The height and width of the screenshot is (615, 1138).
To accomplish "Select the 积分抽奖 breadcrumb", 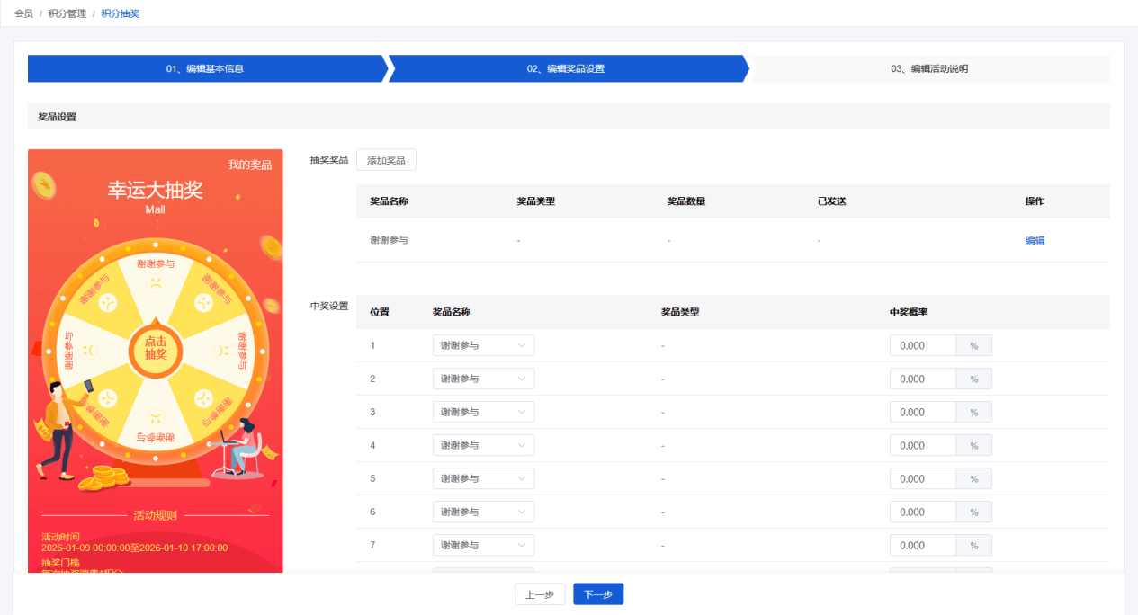I will coord(121,13).
